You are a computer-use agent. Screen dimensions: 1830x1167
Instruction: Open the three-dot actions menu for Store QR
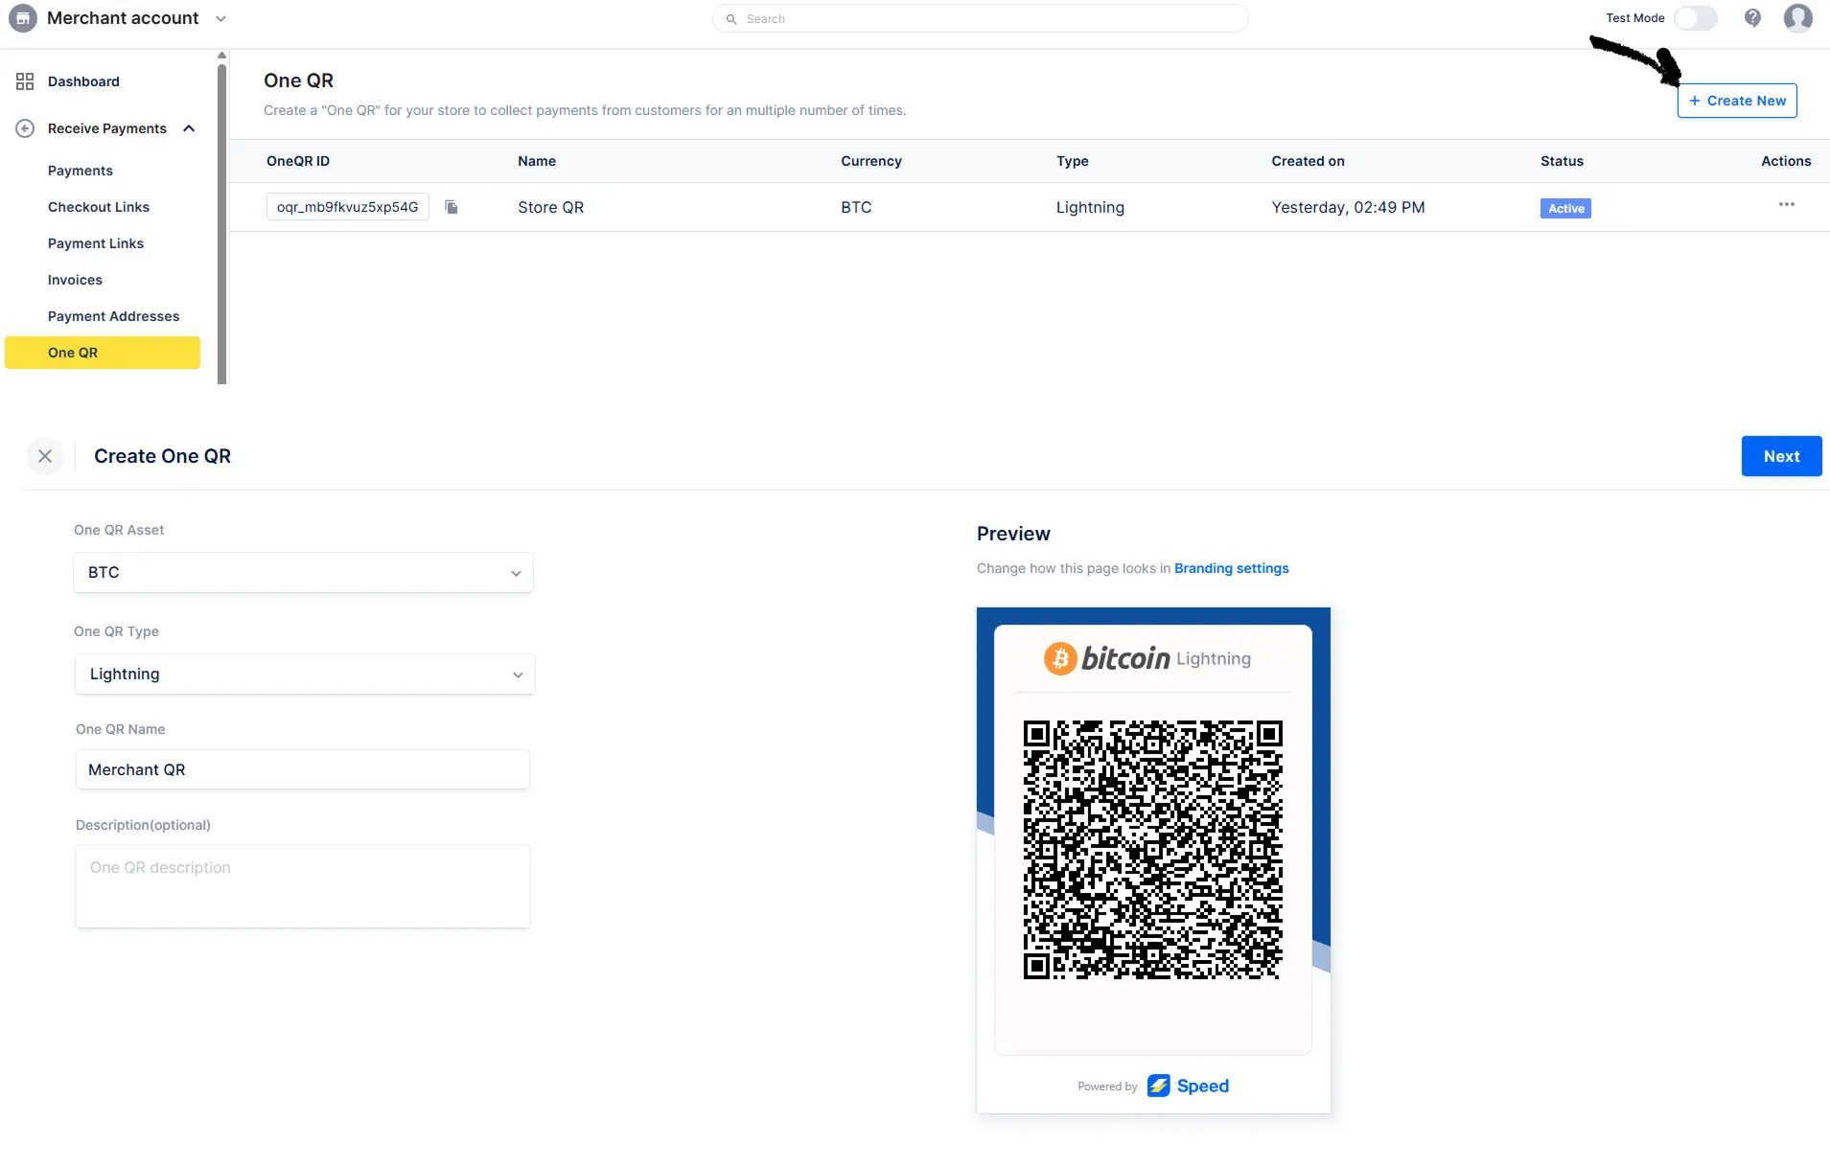click(1786, 205)
